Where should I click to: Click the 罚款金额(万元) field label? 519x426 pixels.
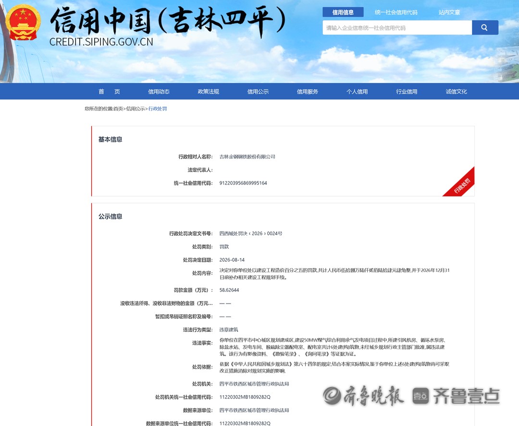pyautogui.click(x=193, y=290)
